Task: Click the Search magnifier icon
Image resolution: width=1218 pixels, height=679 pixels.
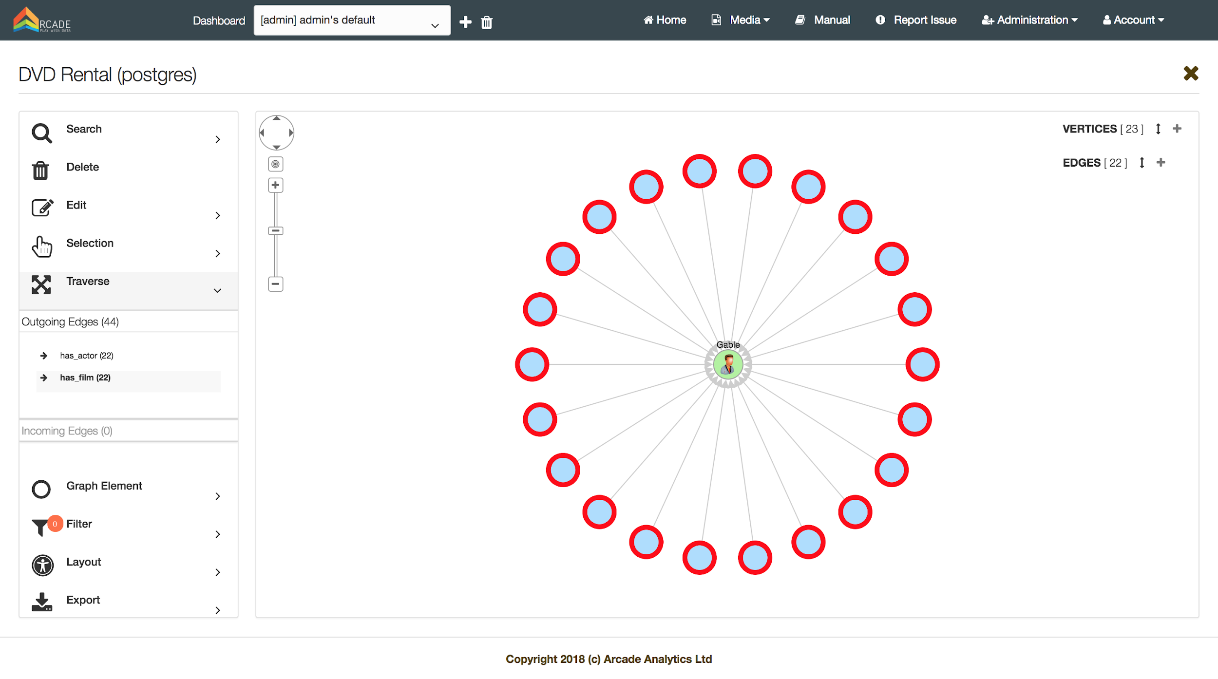Action: [x=41, y=133]
